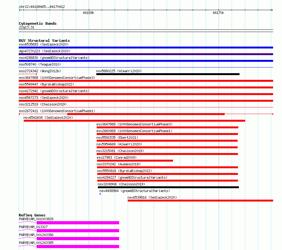
Task: Open PARVB|NM_001003828 gene label
Action: click(36, 219)
